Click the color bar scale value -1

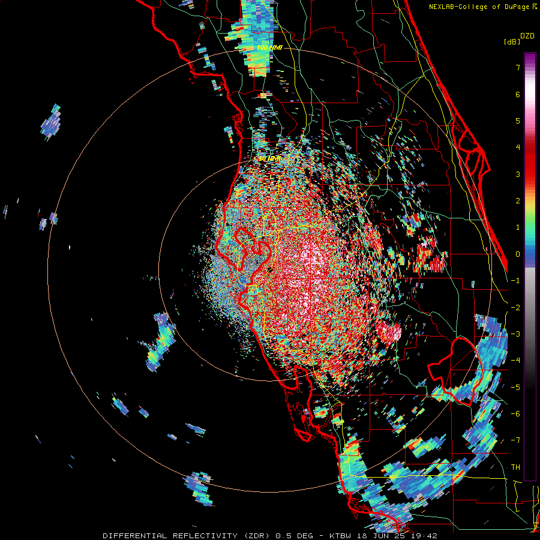(515, 281)
